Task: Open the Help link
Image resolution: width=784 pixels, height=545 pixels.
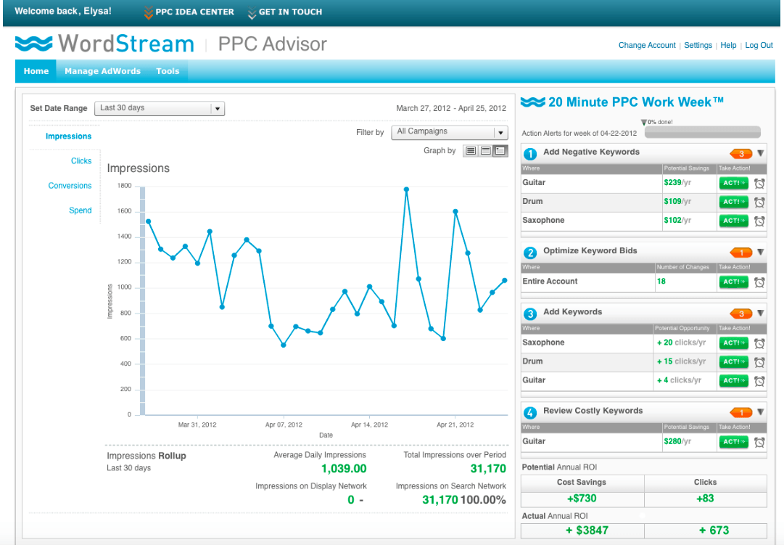Action: tap(728, 45)
